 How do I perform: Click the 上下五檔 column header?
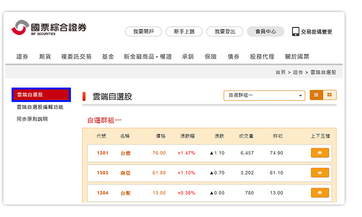click(x=320, y=136)
